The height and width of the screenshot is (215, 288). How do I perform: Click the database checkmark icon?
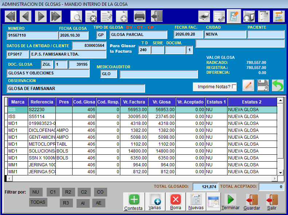(219, 16)
